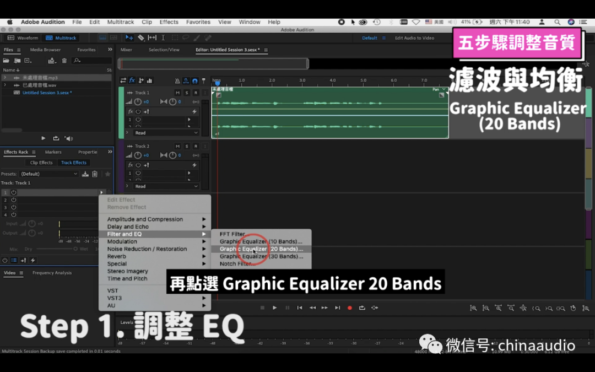Expand the 已處理音檔.wav file entry
595x372 pixels.
pyautogui.click(x=5, y=85)
